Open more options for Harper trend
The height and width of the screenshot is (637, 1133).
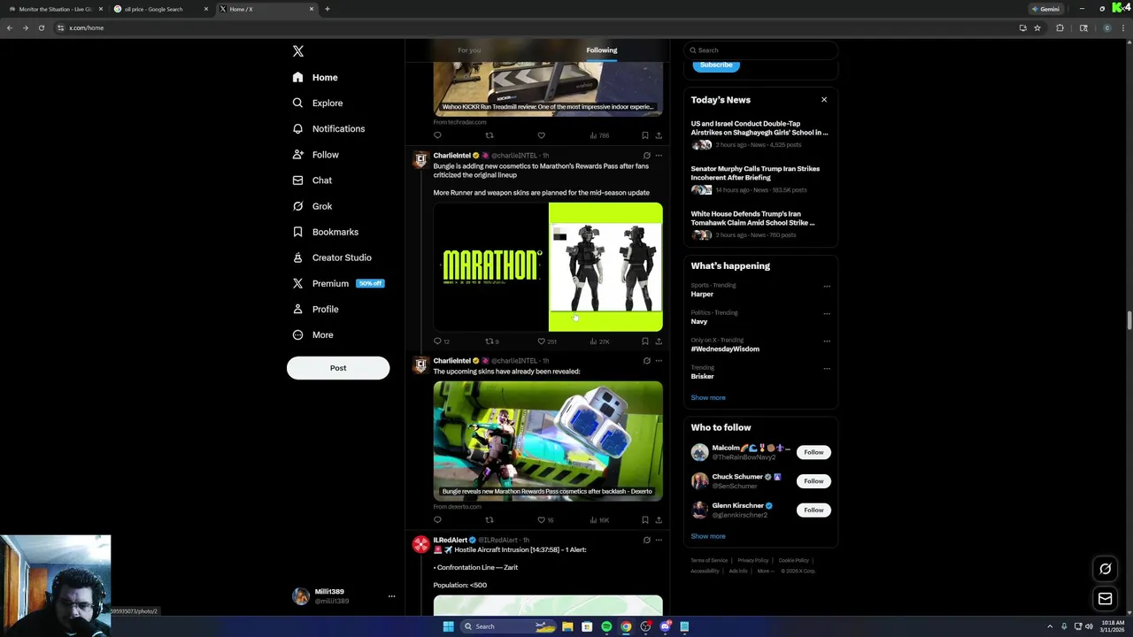click(x=827, y=287)
